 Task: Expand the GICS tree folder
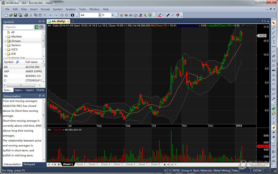[5, 49]
